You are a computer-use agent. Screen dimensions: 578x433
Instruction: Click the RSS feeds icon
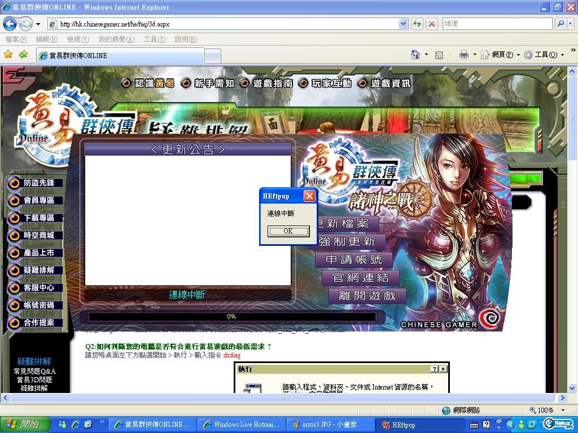[x=439, y=55]
